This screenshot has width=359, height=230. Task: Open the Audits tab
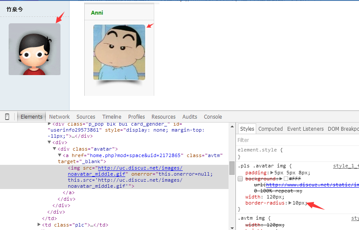190,117
